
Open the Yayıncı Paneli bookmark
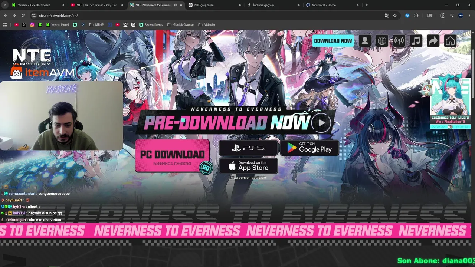(x=58, y=25)
